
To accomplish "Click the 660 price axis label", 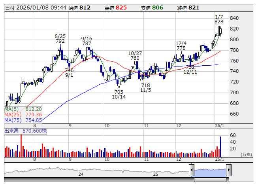I will click(x=234, y=114).
